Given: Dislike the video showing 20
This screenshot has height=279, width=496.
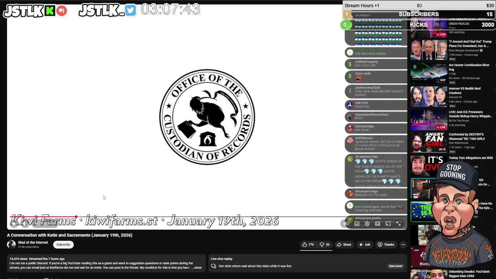Looking at the screenshot, I should (324, 245).
